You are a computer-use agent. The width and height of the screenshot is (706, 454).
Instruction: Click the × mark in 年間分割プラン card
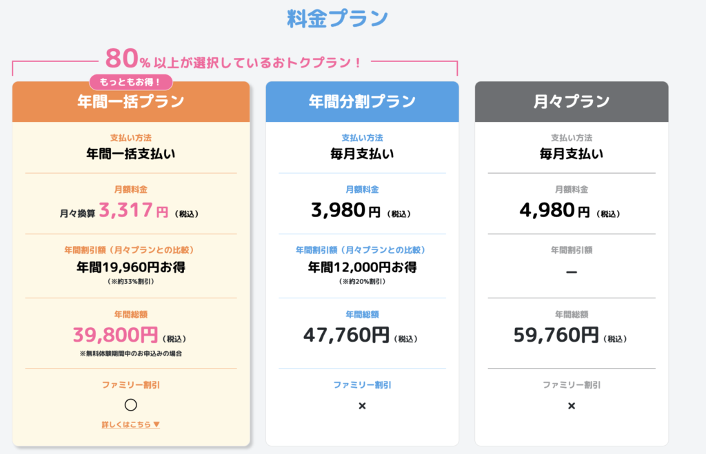pyautogui.click(x=362, y=406)
